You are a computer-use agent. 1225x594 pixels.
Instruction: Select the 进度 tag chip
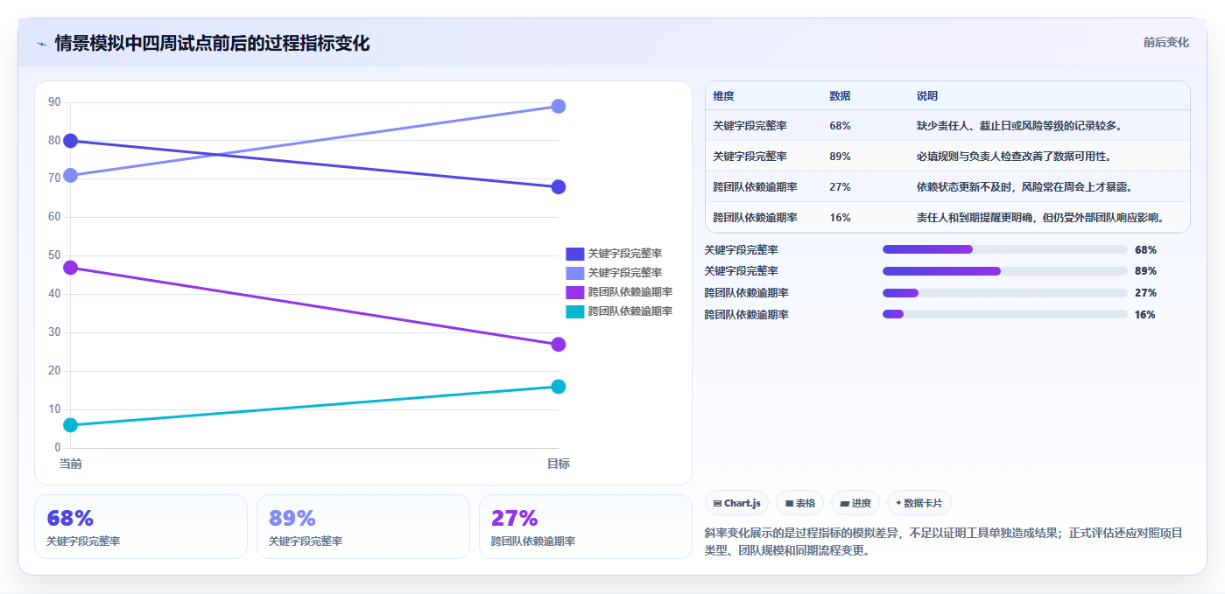(855, 503)
